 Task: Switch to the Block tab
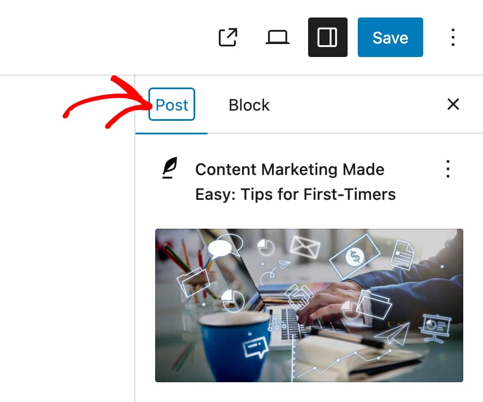(x=249, y=105)
